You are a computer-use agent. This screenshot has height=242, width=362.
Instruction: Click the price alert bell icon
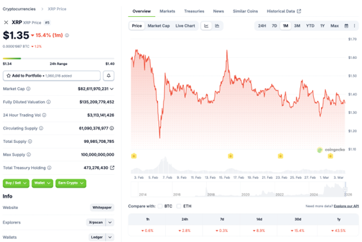109,76
